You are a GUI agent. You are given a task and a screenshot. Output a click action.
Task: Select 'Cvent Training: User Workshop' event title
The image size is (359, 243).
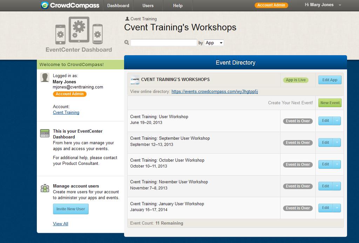(159, 117)
